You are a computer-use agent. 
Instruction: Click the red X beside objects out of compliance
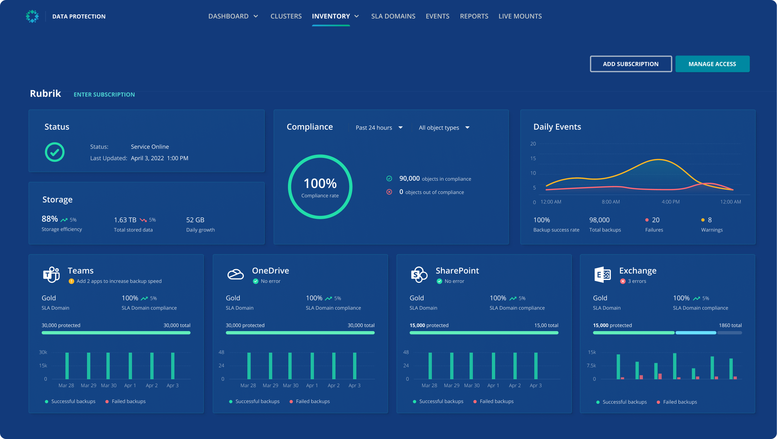pyautogui.click(x=389, y=192)
